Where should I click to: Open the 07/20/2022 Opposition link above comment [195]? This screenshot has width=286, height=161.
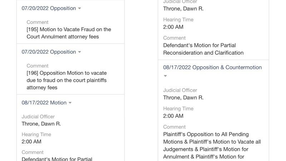[x=49, y=8]
